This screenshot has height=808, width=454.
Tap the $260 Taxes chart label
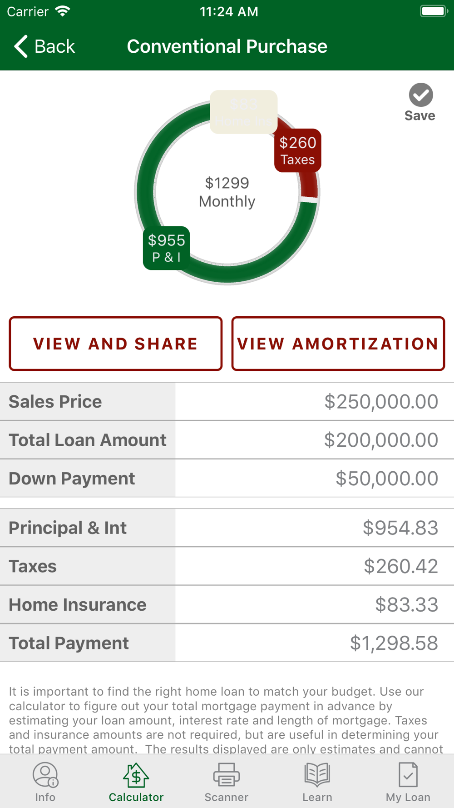pyautogui.click(x=298, y=150)
